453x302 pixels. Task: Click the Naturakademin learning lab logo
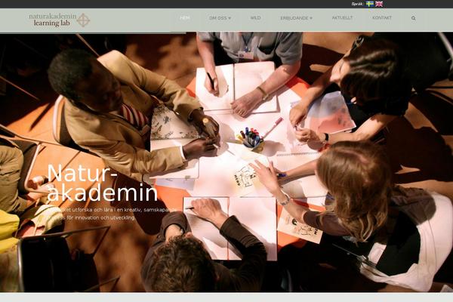pyautogui.click(x=59, y=20)
